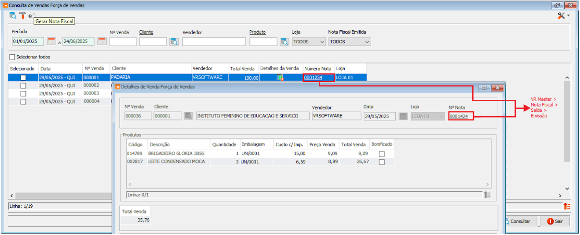Open the tools wrench menu at top right
This screenshot has width=580, height=235.
click(x=563, y=15)
